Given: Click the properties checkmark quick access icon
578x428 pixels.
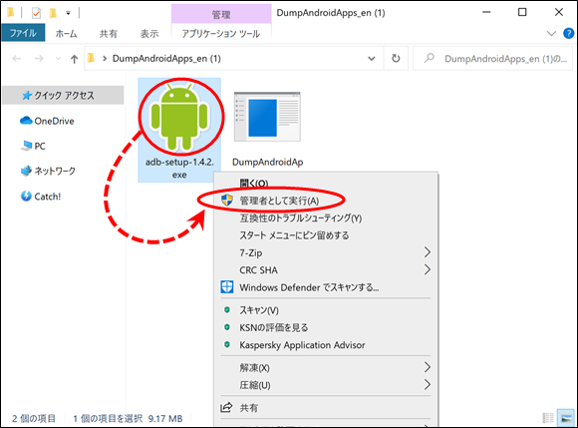Looking at the screenshot, I should [x=36, y=14].
